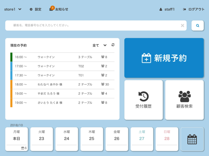This screenshot has width=209, height=156.
Task: Select the 土曜 27 day tab
Action: (142, 139)
